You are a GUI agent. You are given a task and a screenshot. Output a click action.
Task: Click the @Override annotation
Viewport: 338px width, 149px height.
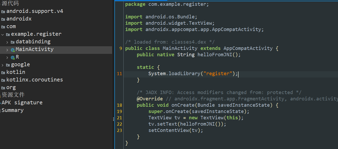click(150, 99)
